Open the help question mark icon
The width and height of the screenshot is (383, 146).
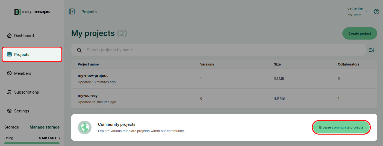(376, 11)
